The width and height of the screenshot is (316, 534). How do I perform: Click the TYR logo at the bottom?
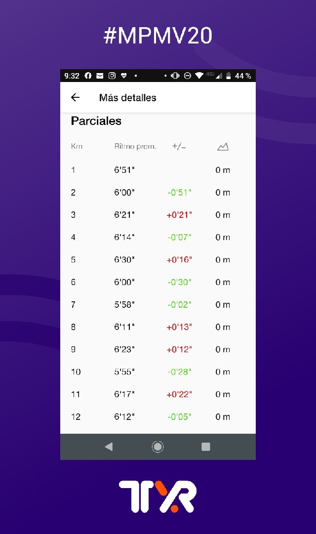tap(158, 496)
